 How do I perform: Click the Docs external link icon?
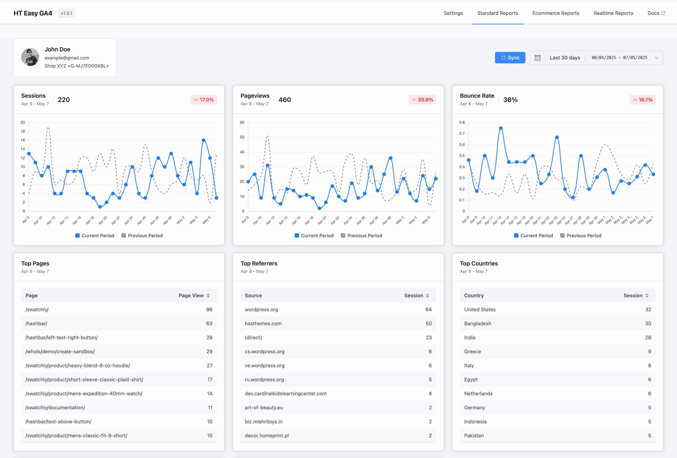pyautogui.click(x=663, y=13)
